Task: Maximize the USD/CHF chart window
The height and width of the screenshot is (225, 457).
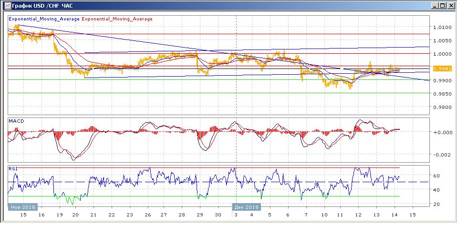Action: (443, 5)
